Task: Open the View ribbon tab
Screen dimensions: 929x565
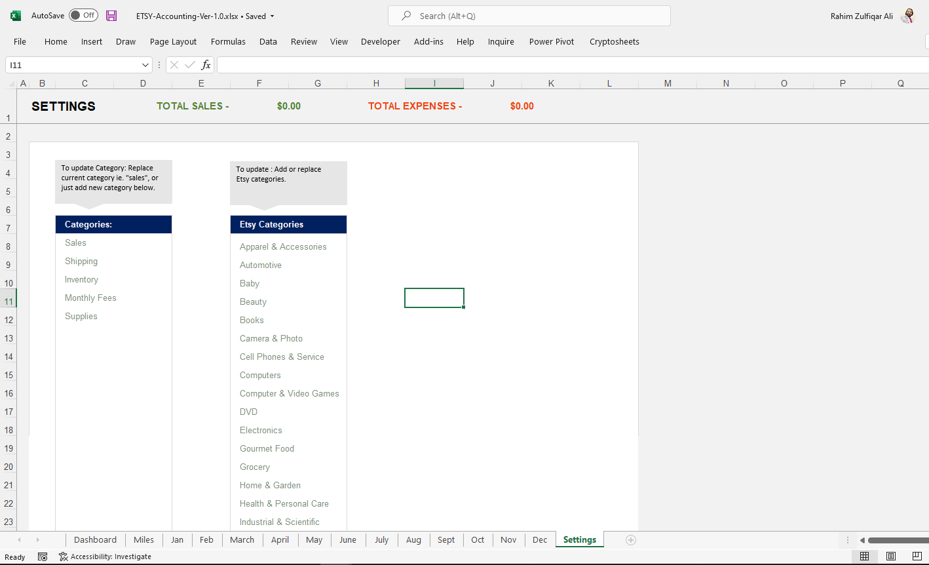Action: point(339,41)
